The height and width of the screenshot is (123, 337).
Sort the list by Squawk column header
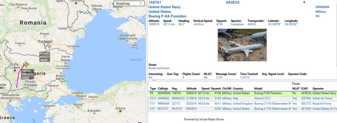[x=216, y=88]
